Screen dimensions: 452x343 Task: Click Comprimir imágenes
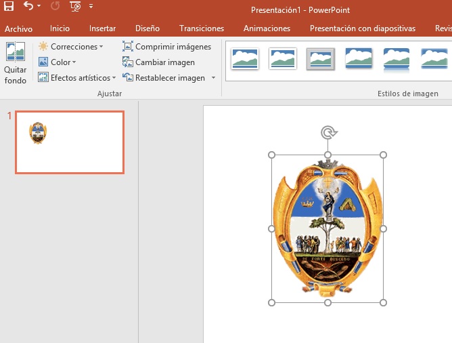(x=166, y=47)
